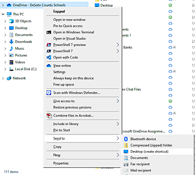Click the Local Disk (C:) drive icon
The width and height of the screenshot is (195, 175).
pos(11,69)
